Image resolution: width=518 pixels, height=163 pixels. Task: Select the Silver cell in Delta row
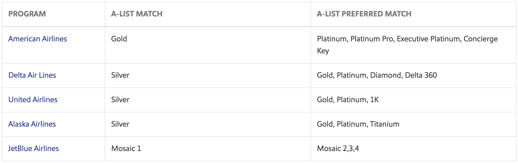120,75
